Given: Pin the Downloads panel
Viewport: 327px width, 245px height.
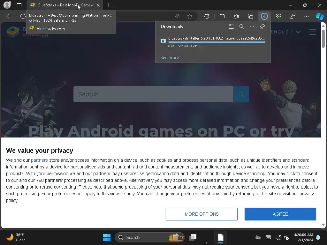Looking at the screenshot, I should (262, 26).
